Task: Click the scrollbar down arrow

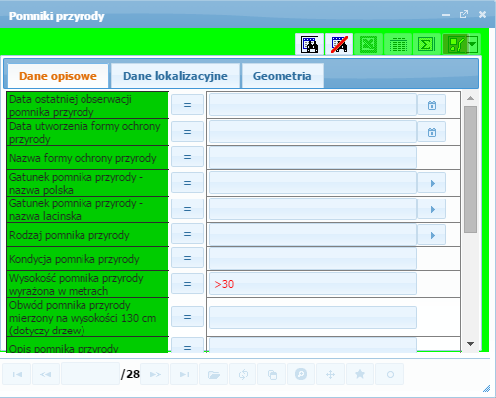Action: [x=470, y=344]
